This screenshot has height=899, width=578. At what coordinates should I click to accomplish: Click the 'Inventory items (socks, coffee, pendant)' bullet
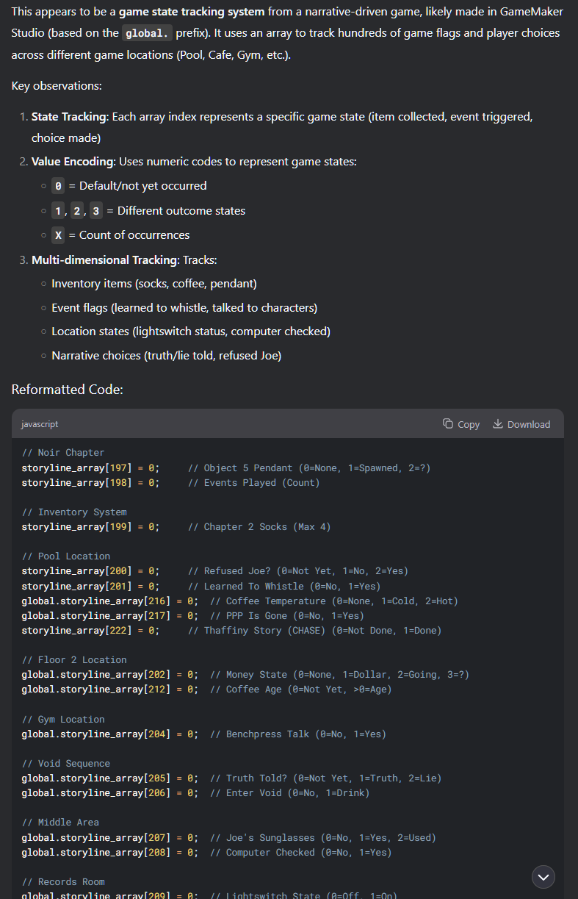[154, 284]
